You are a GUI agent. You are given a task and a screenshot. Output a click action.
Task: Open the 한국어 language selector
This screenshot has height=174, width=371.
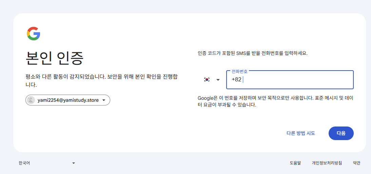[47, 163]
